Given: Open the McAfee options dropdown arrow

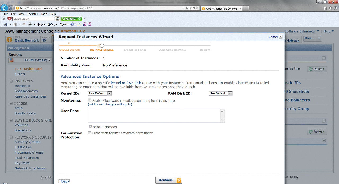Looking at the screenshot, I should pyautogui.click(x=84, y=19).
